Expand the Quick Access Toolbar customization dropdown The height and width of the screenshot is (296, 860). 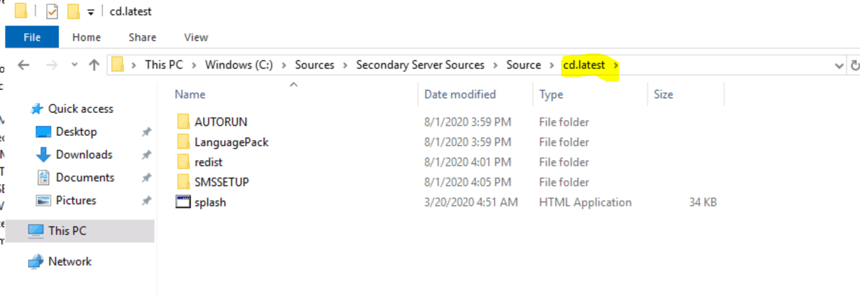(90, 11)
